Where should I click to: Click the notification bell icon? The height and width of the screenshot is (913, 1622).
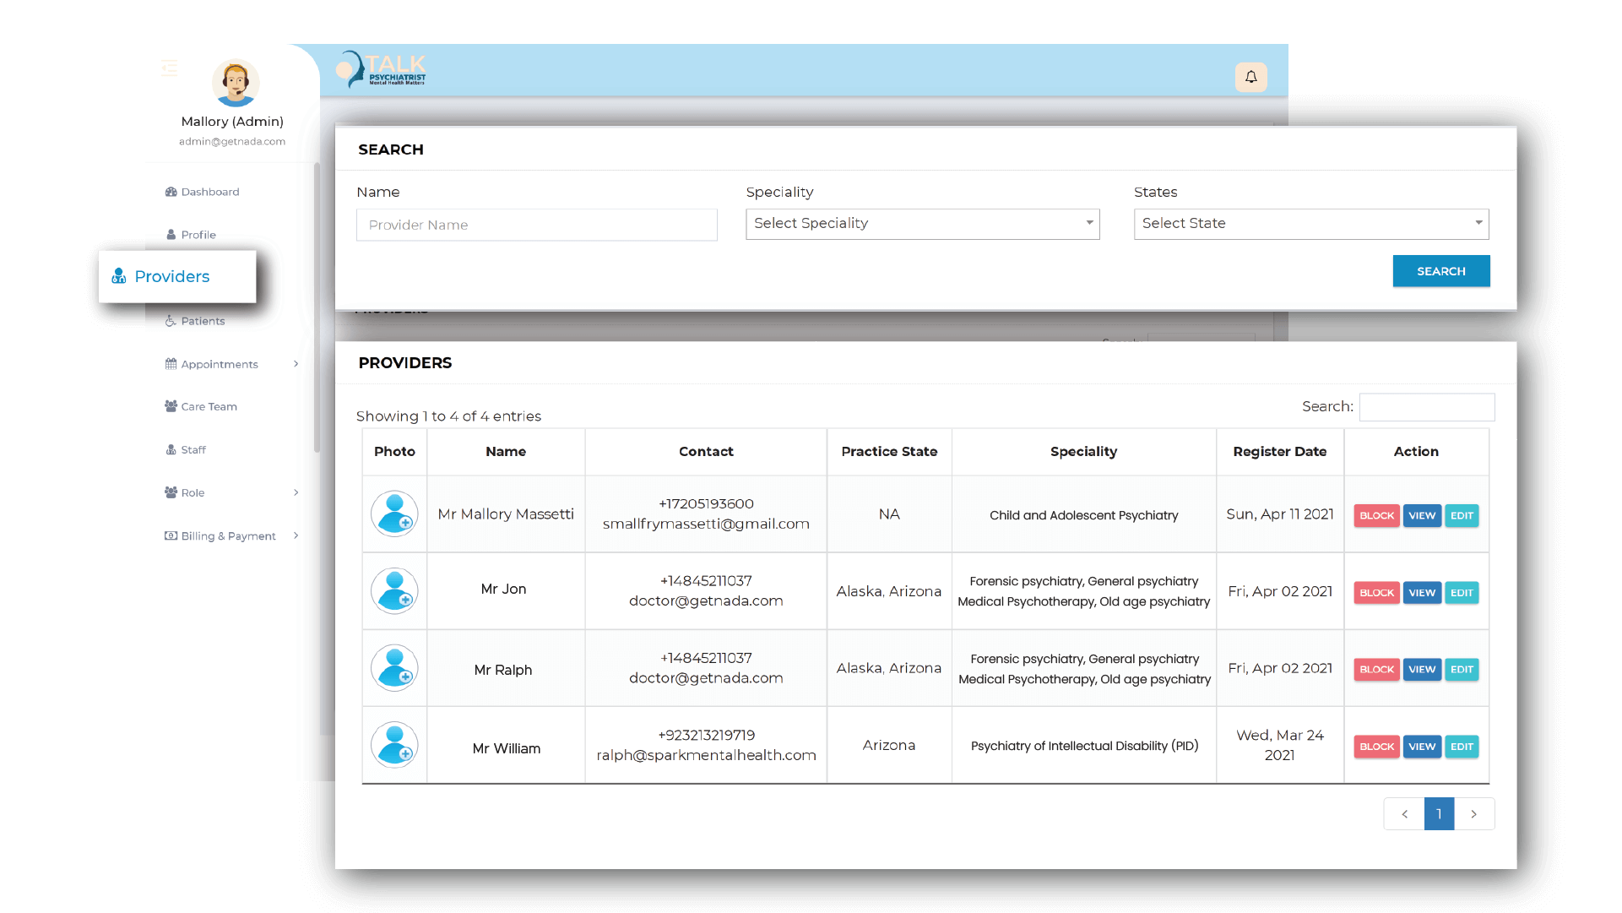(x=1250, y=77)
